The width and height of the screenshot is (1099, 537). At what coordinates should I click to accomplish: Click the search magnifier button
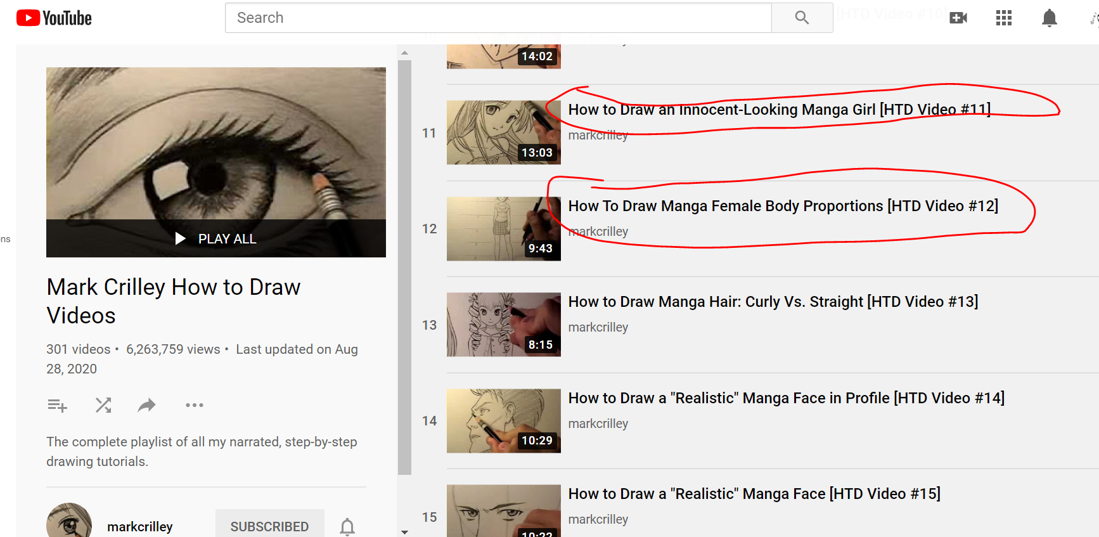point(802,18)
